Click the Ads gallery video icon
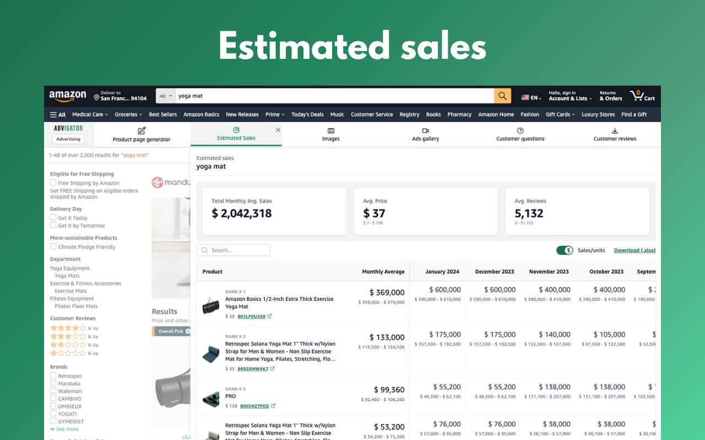This screenshot has width=705, height=440. tap(425, 130)
